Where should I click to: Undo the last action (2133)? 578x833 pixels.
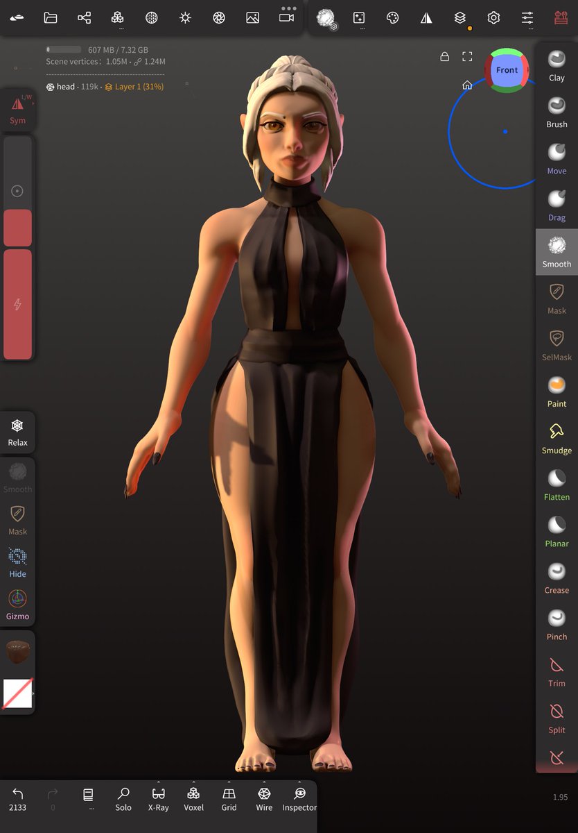tap(17, 799)
